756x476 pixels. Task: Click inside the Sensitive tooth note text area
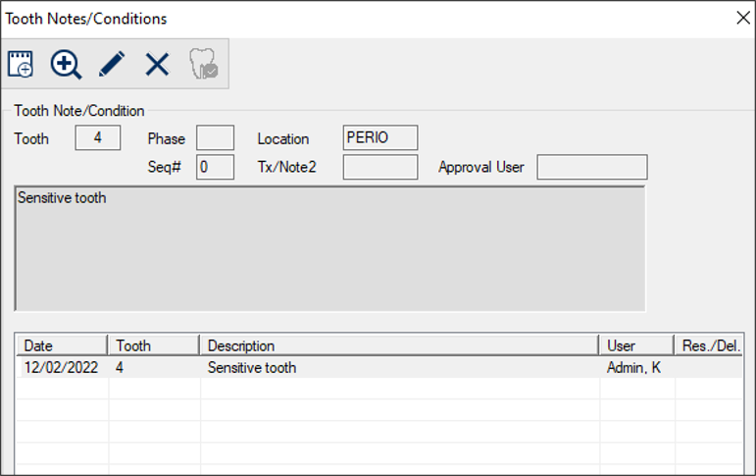click(x=330, y=248)
